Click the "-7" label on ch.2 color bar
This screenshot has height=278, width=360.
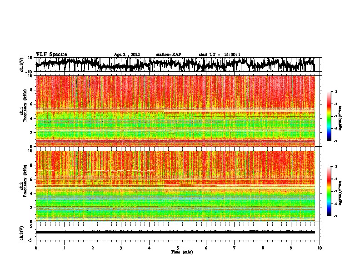(335, 216)
